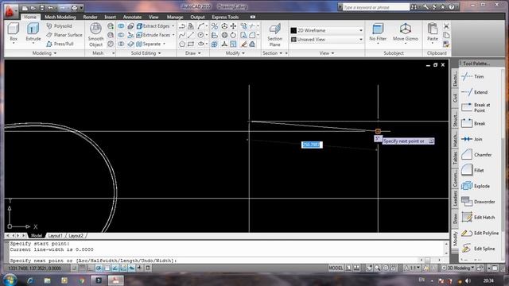
Task: Open the Modify tab of Tool Palette
Action: click(455, 238)
